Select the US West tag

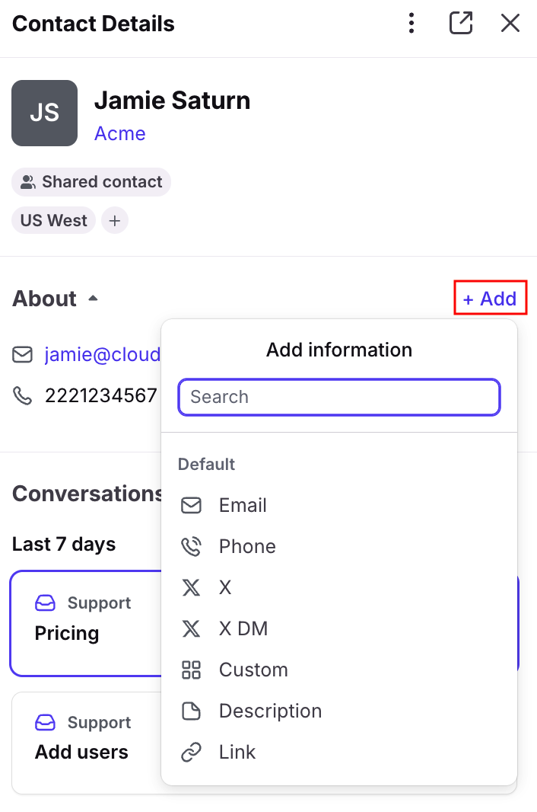[x=53, y=221]
